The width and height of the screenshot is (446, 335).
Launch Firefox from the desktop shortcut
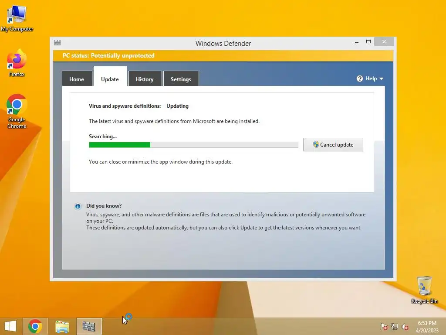point(17,63)
